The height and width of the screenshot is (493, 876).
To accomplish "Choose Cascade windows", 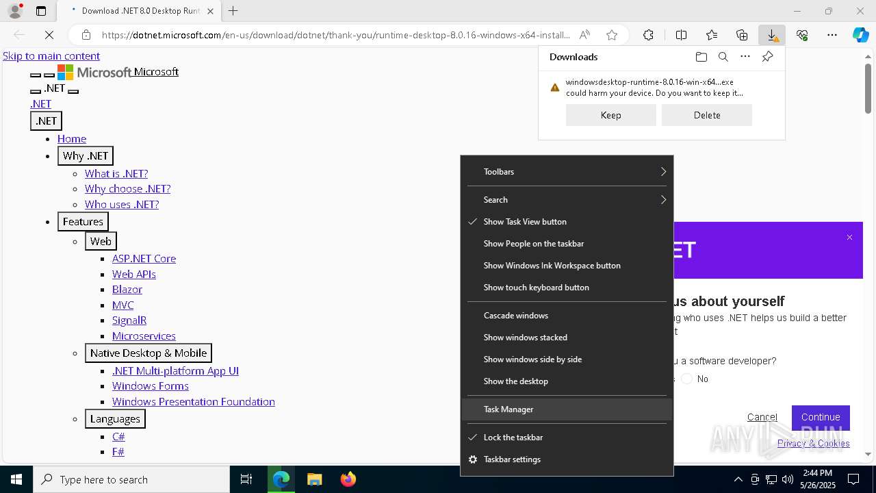I will tap(567, 316).
